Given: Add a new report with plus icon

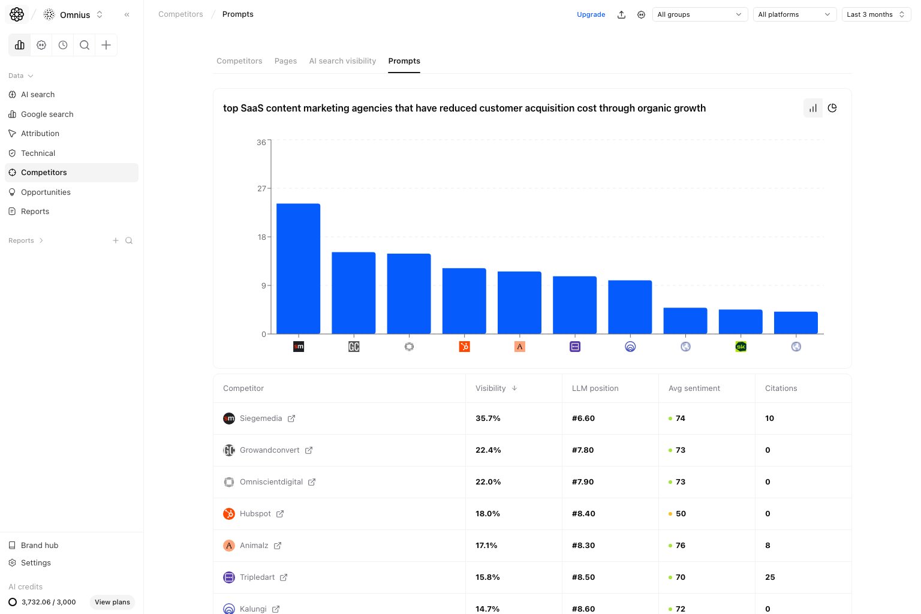Looking at the screenshot, I should pyautogui.click(x=116, y=240).
